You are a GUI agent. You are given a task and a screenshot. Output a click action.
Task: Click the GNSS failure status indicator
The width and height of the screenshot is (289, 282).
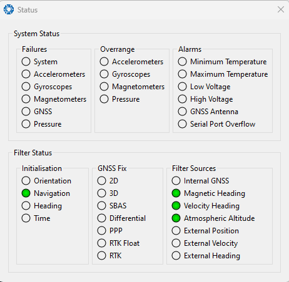point(26,112)
